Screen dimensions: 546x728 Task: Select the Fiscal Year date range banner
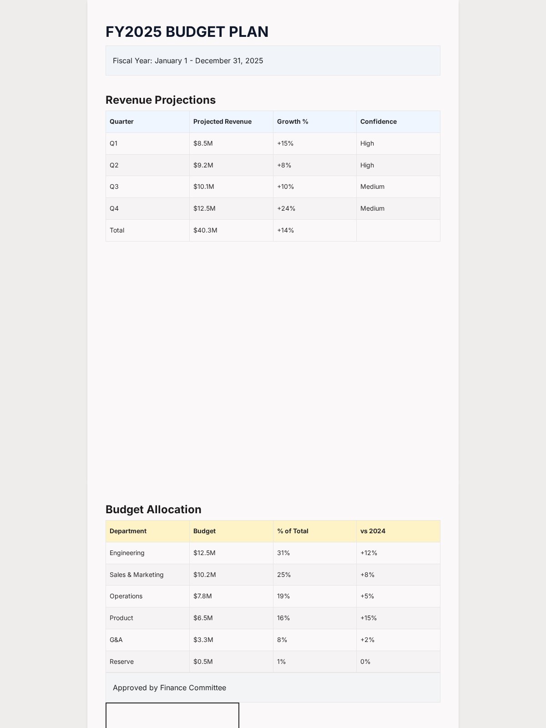point(273,61)
